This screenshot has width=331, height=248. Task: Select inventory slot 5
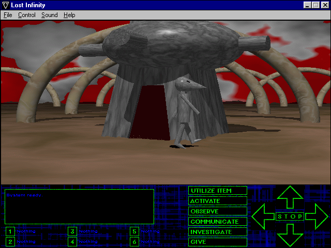point(134,231)
